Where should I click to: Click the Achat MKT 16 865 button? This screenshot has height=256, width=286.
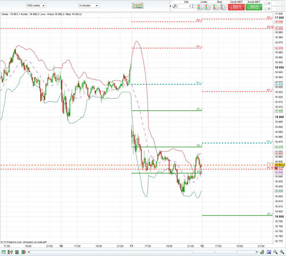pyautogui.click(x=254, y=7)
